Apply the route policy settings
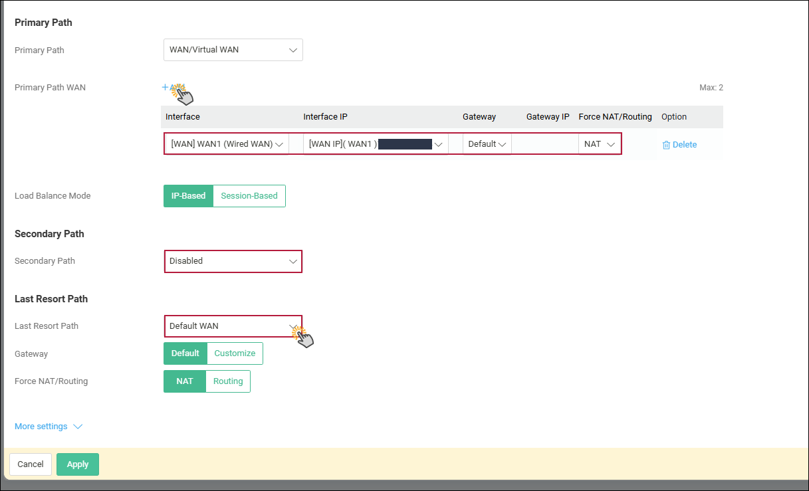 [x=78, y=464]
